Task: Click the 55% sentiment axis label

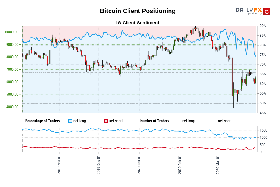Action: pos(263,93)
